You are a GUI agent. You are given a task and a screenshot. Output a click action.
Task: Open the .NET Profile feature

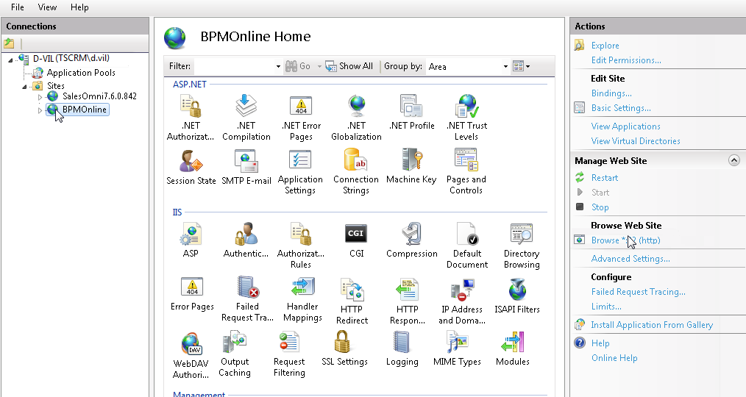(x=411, y=112)
